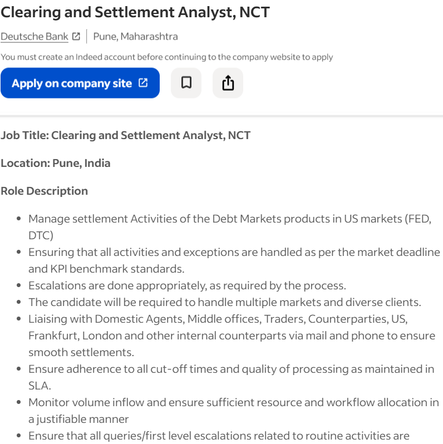Viewport: 443px width, 444px height.
Task: Click the multiple markets and diverse clients bullet
Action: (x=225, y=302)
